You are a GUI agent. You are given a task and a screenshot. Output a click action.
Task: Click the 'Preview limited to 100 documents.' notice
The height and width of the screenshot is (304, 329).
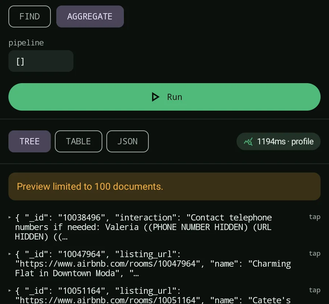(164, 186)
